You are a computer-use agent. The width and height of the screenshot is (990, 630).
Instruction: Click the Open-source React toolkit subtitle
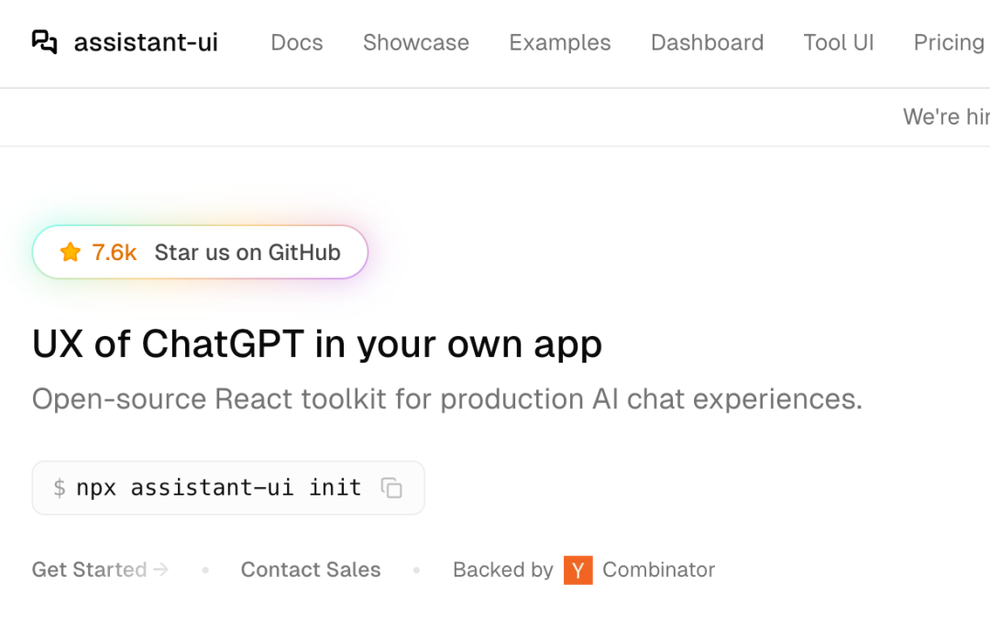pos(447,399)
